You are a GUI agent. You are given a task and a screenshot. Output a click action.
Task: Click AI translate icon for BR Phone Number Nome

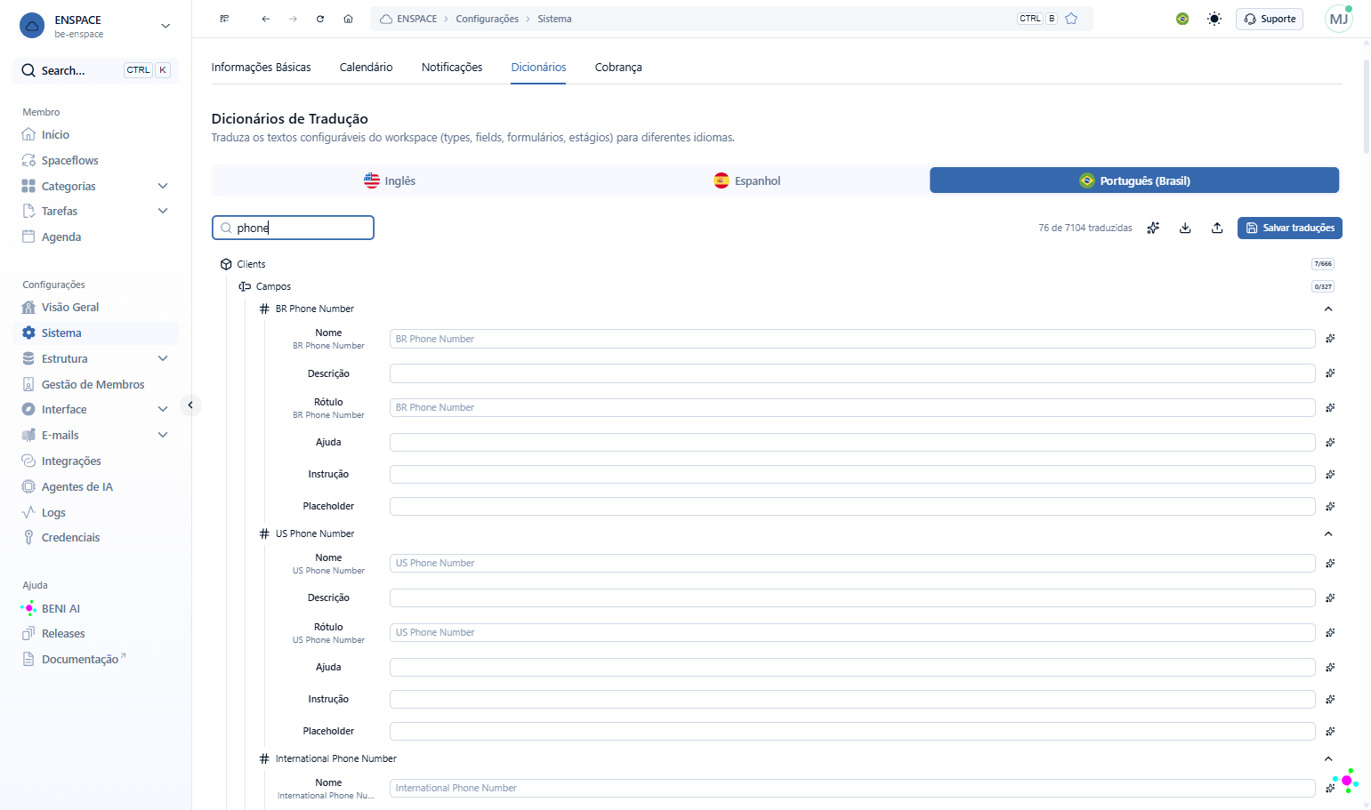click(1330, 339)
